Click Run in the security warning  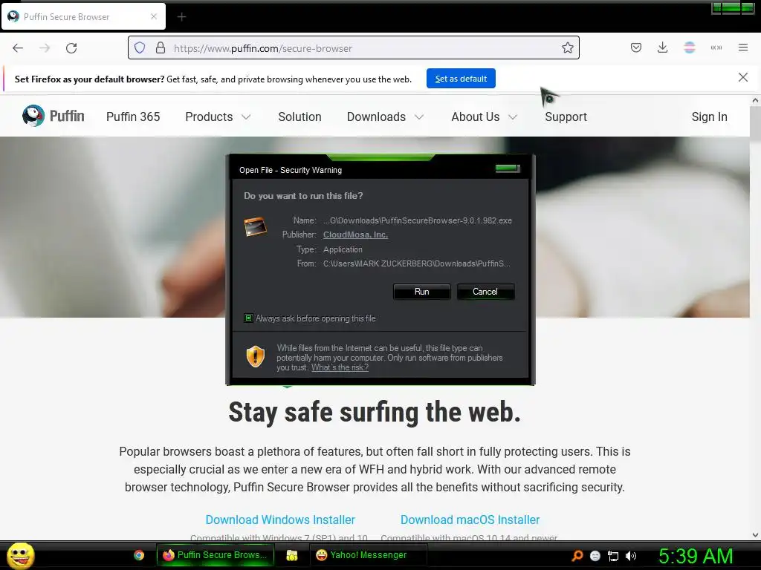(x=422, y=291)
